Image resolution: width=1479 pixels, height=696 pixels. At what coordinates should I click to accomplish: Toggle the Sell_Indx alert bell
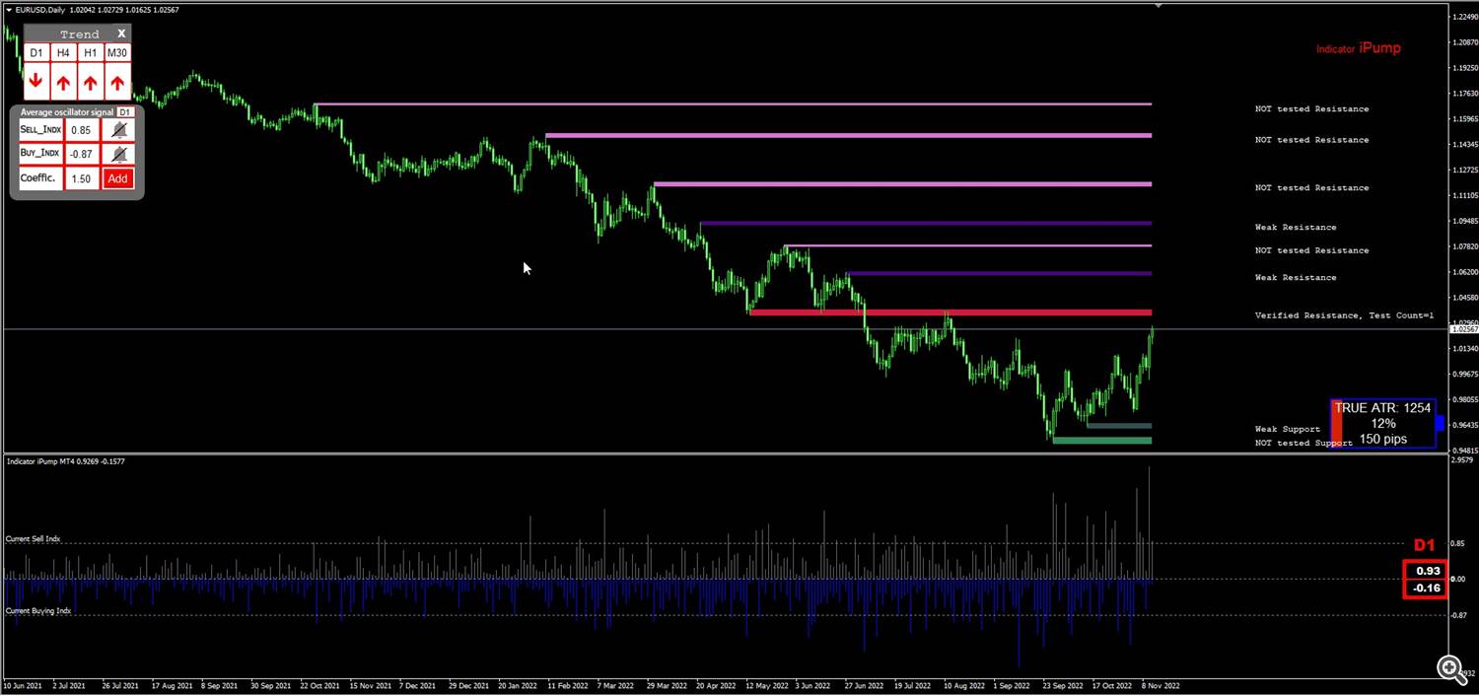click(118, 129)
